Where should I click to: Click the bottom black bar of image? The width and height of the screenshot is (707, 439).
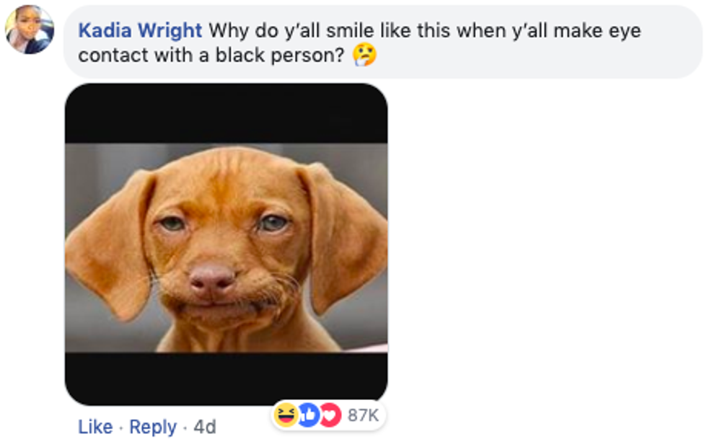pyautogui.click(x=227, y=378)
